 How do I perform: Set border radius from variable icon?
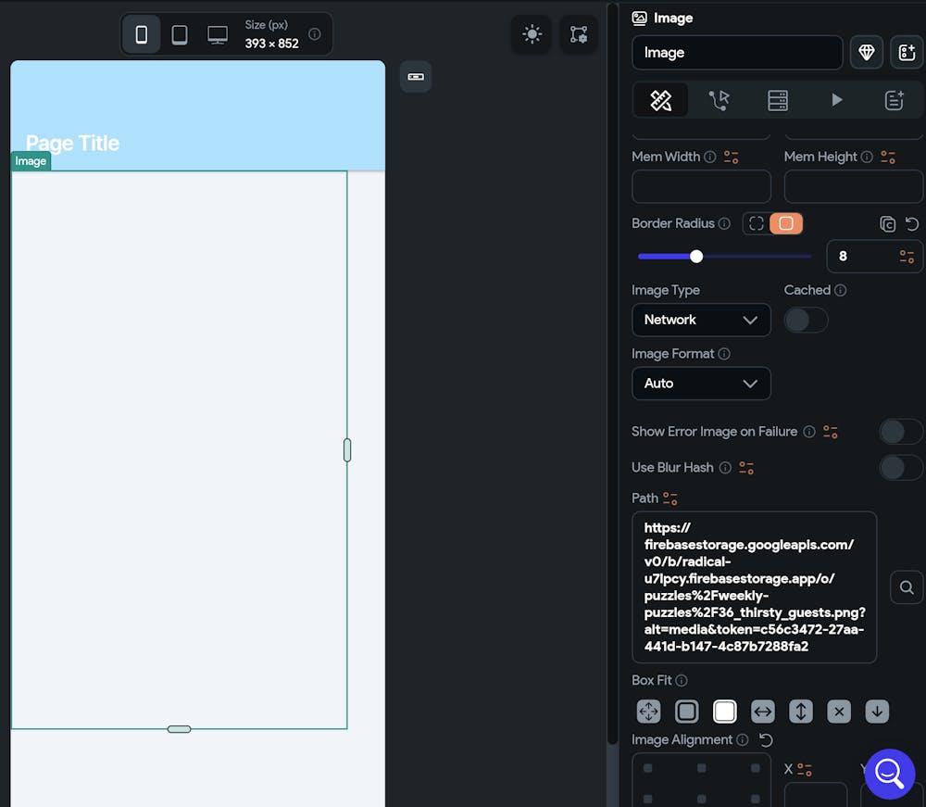tap(907, 257)
